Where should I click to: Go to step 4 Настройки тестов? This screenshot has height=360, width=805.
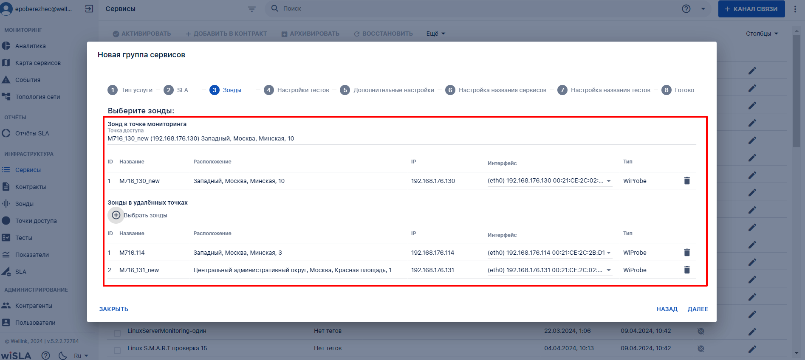click(297, 90)
